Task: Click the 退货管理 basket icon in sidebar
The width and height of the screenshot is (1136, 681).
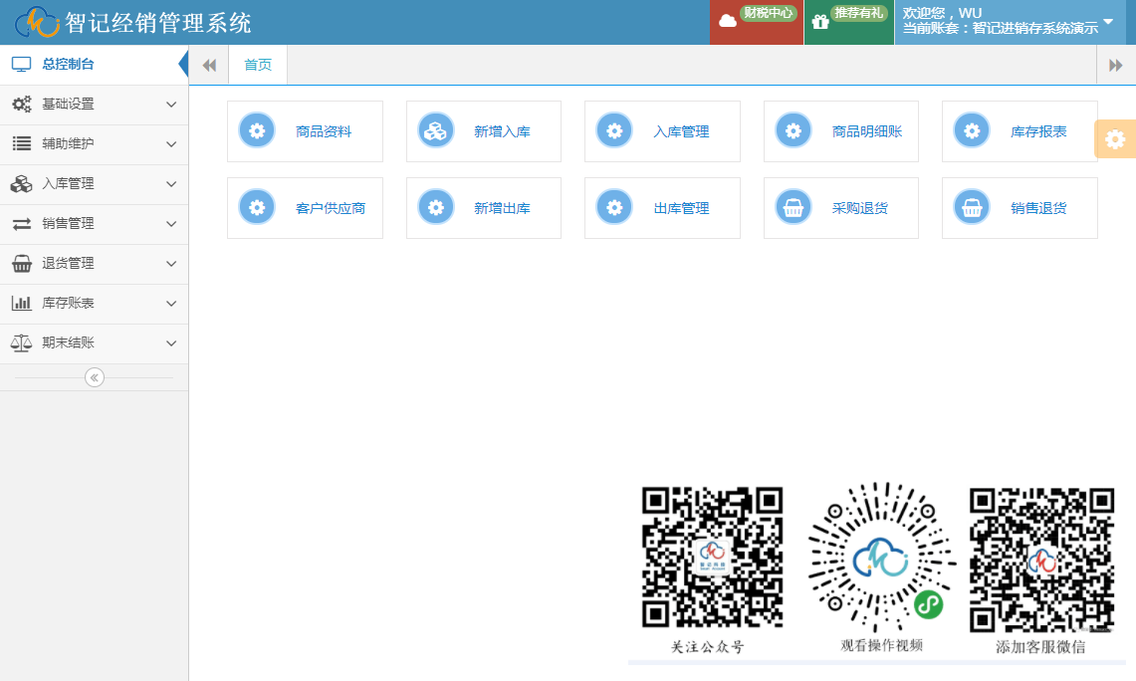Action: (22, 264)
